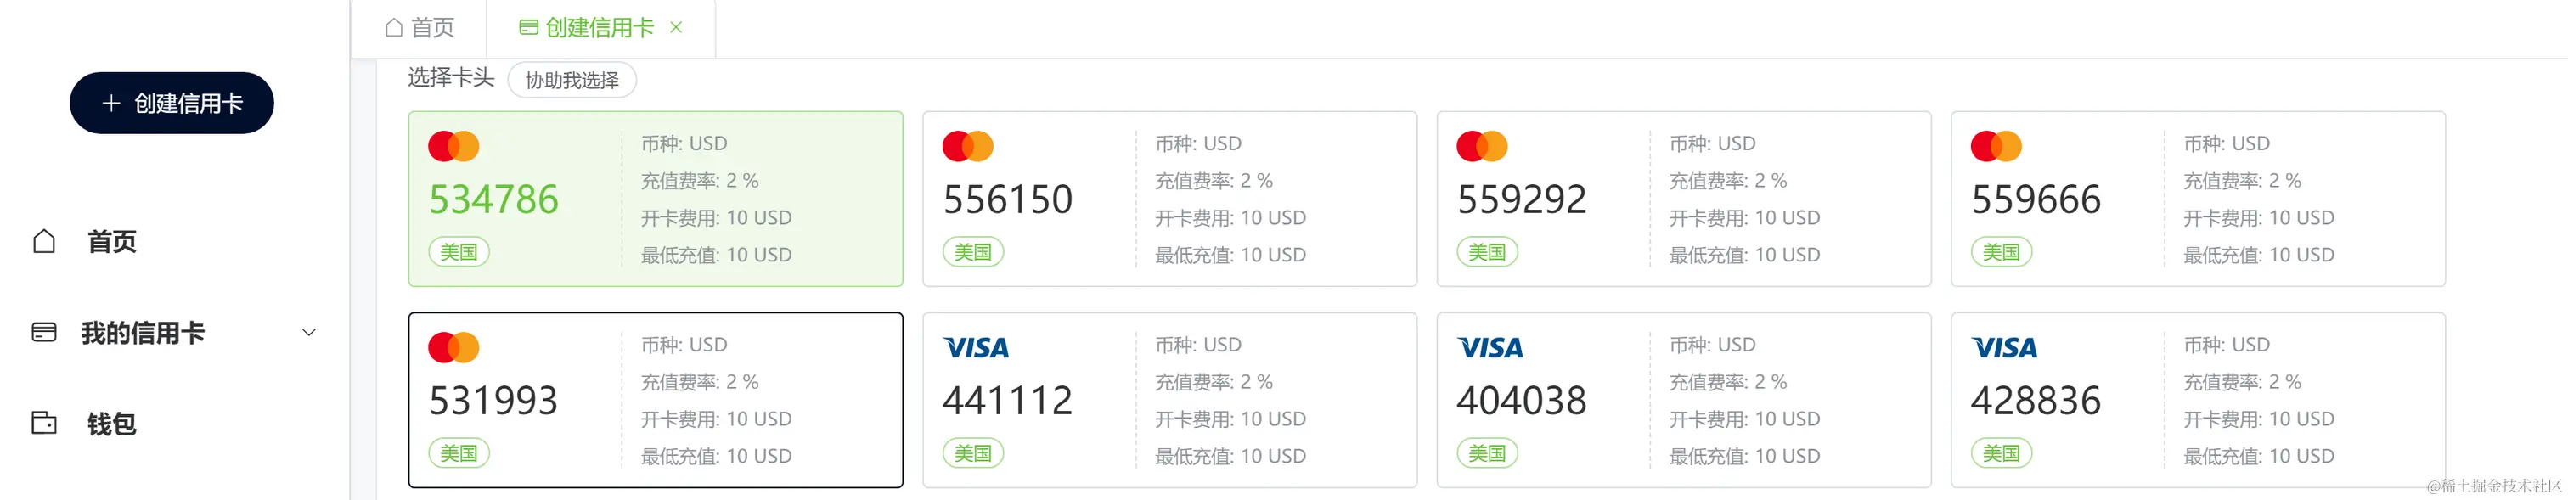The image size is (2568, 500).
Task: Click the Mastercard logo on card 559666
Action: click(x=1996, y=146)
